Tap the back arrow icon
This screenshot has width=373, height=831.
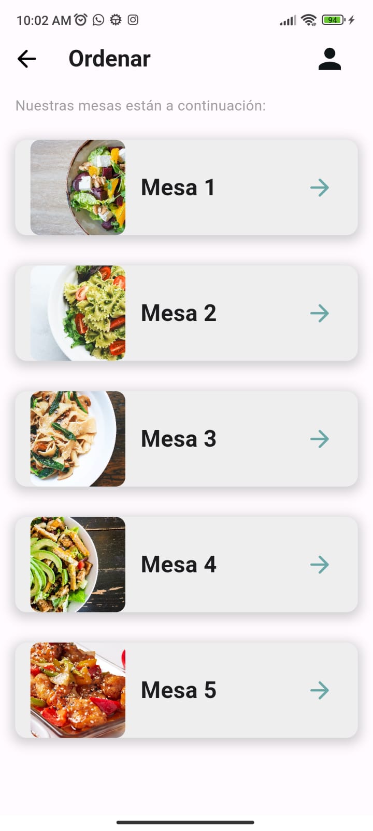(27, 59)
